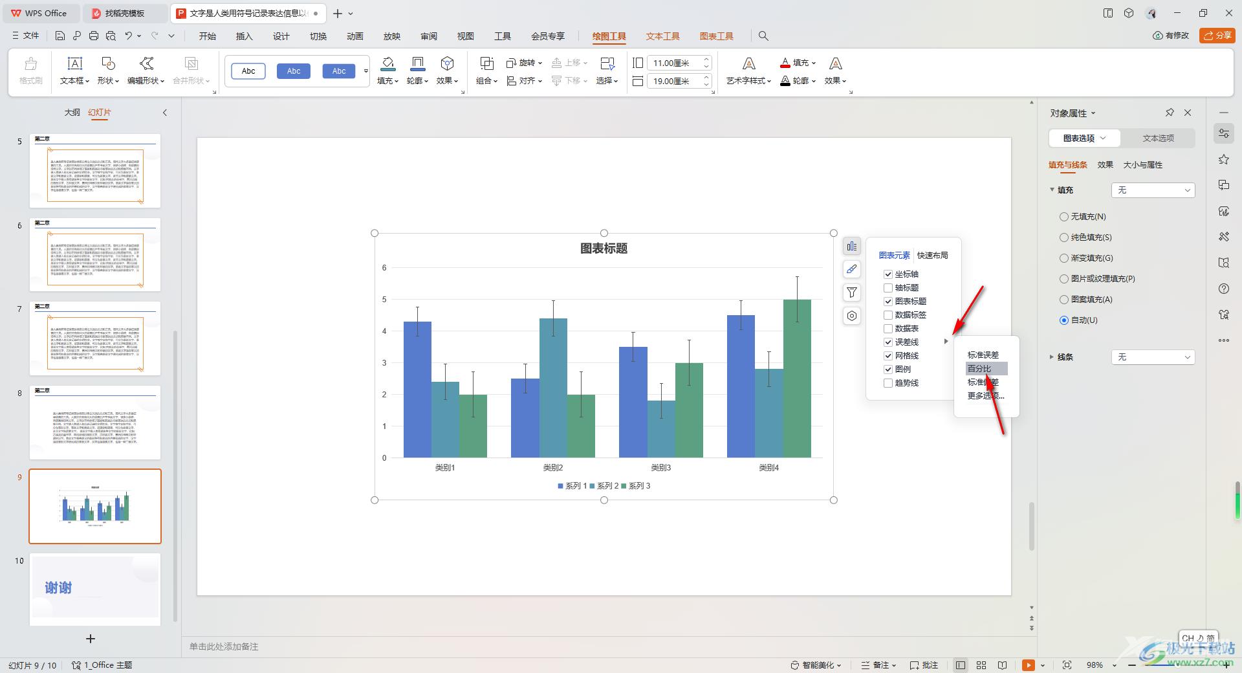Click the 分享 share button
Viewport: 1242px width, 673px height.
click(x=1217, y=36)
